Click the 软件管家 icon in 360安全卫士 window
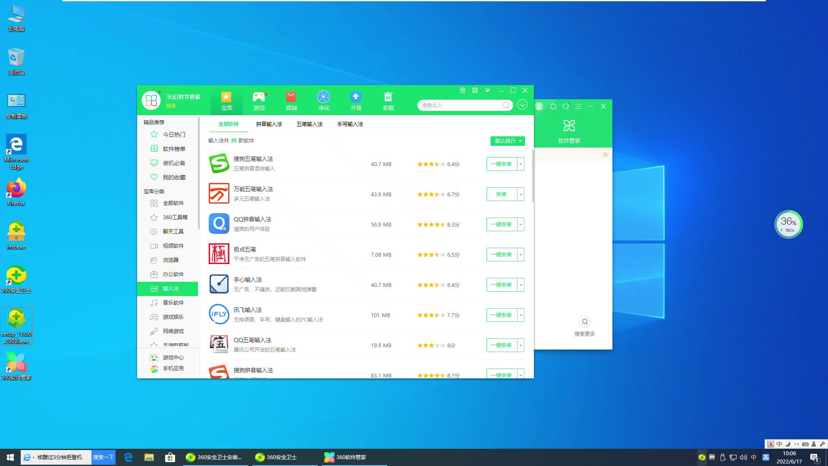This screenshot has width=828, height=466. pos(569,132)
